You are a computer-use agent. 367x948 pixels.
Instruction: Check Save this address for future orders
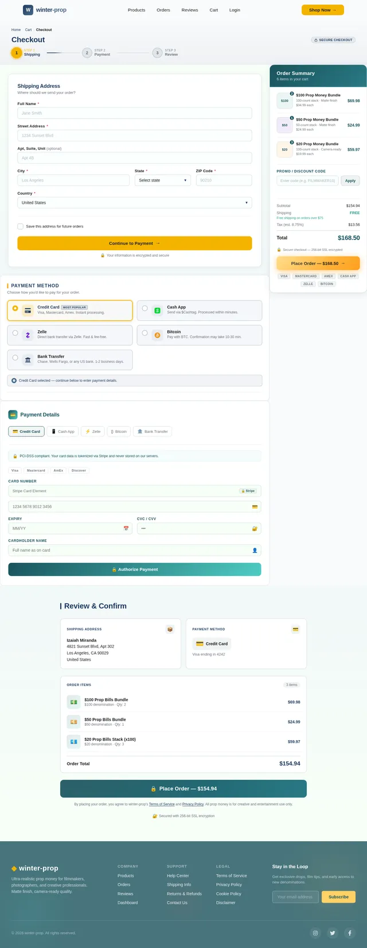pyautogui.click(x=21, y=226)
